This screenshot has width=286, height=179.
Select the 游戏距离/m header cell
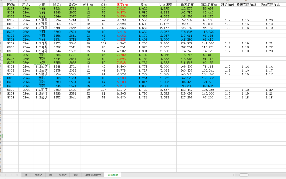[x=209, y=4]
